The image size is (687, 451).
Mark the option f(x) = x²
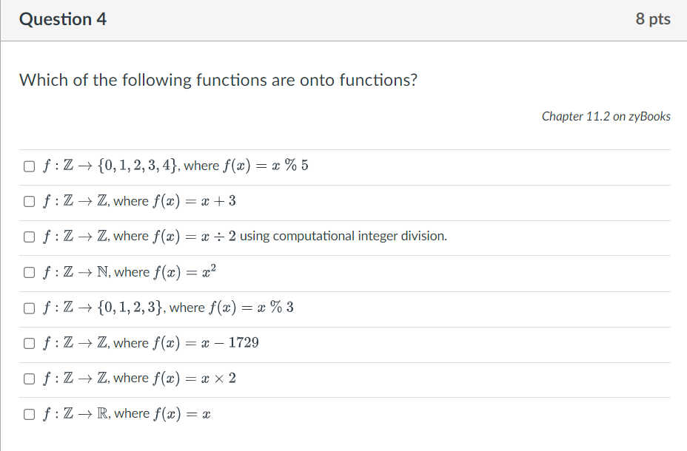click(x=29, y=272)
